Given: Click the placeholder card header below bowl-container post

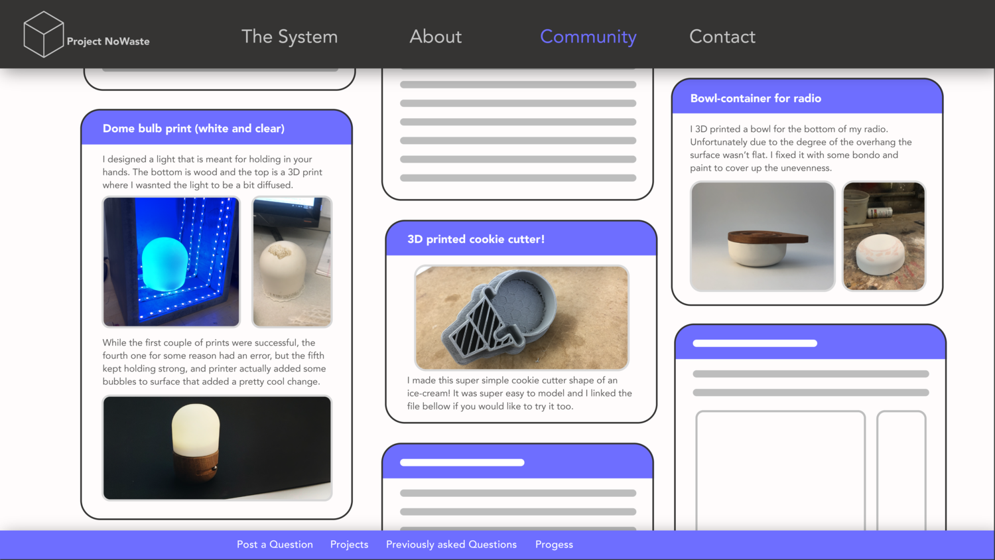Looking at the screenshot, I should coord(810,343).
